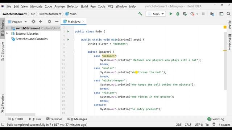Hide the Project panel with minus icon
Image resolution: width=232 pixels, height=130 pixels.
coord(57,22)
